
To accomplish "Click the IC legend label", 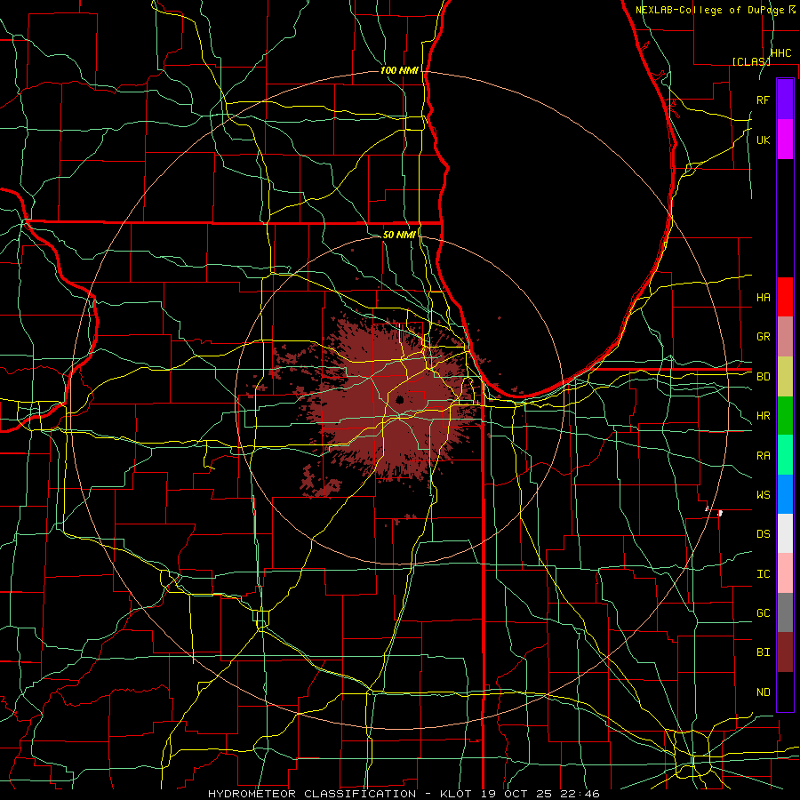I will coord(763,574).
